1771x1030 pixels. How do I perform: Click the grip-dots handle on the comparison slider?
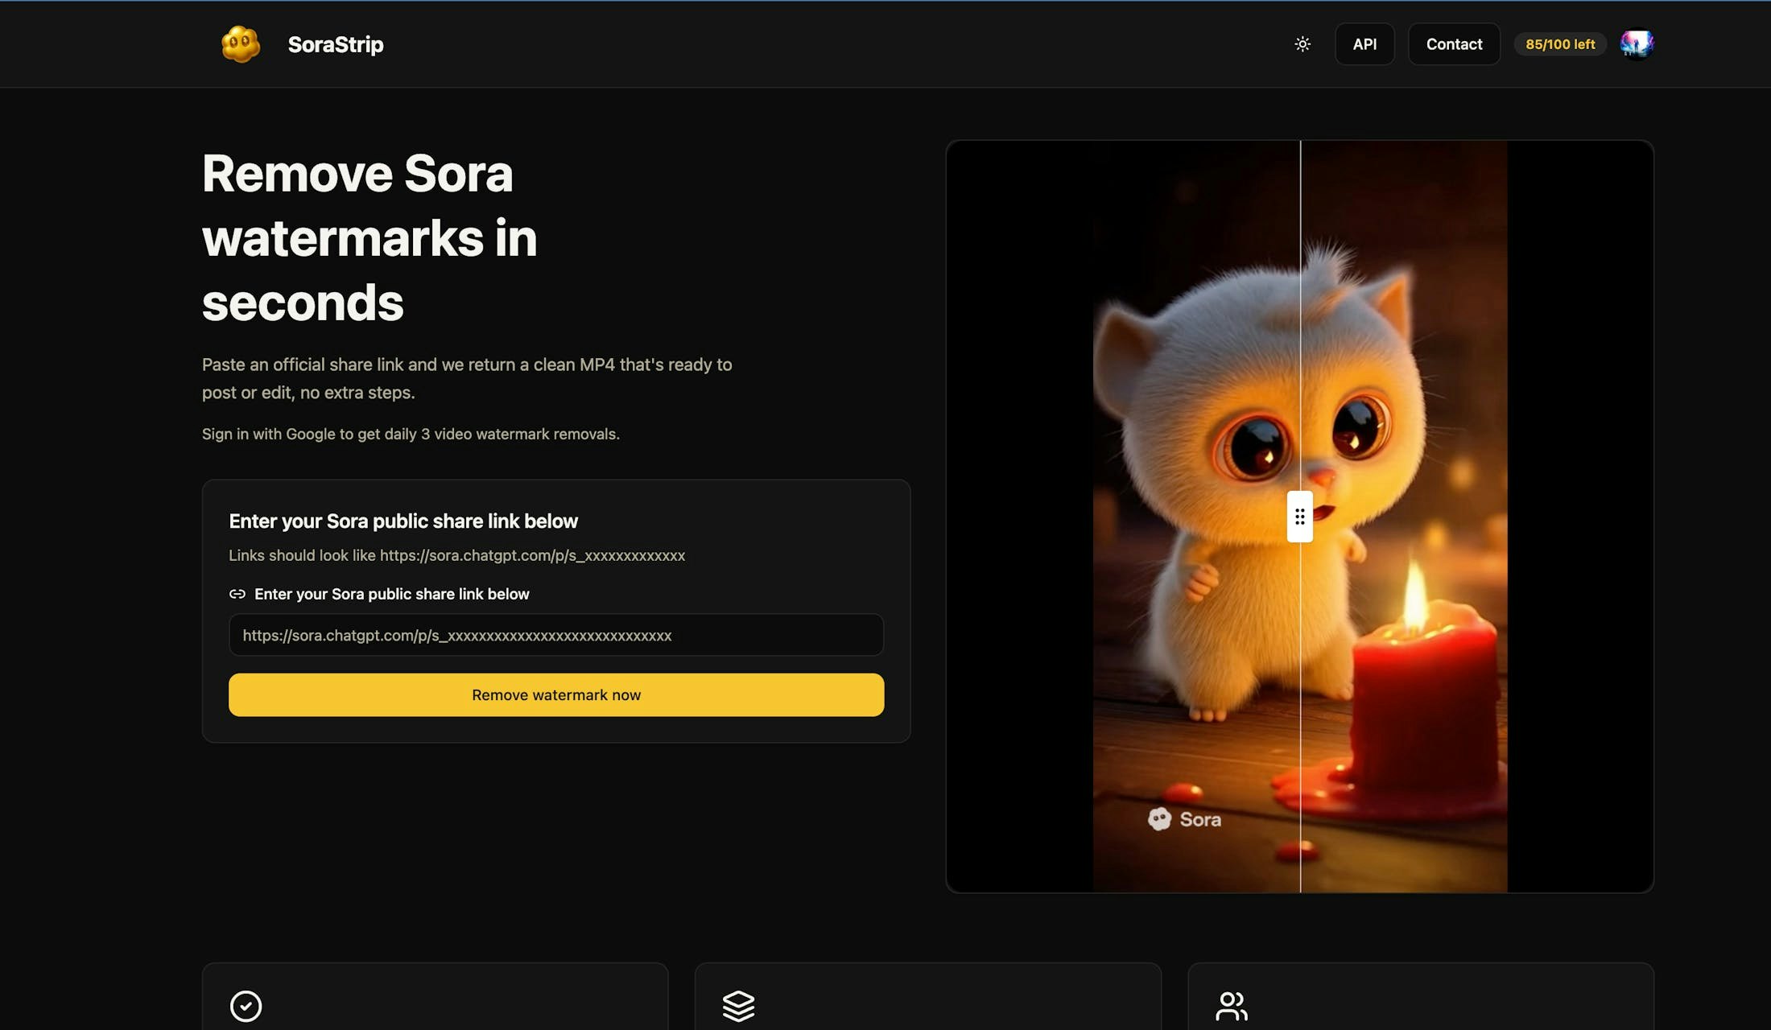coord(1299,517)
